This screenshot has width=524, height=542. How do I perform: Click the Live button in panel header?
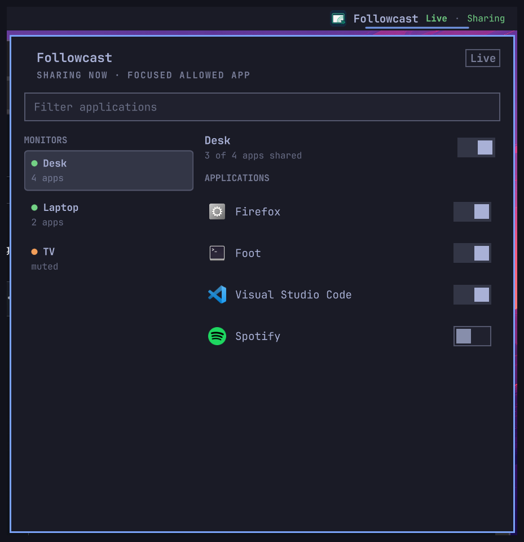click(x=482, y=58)
